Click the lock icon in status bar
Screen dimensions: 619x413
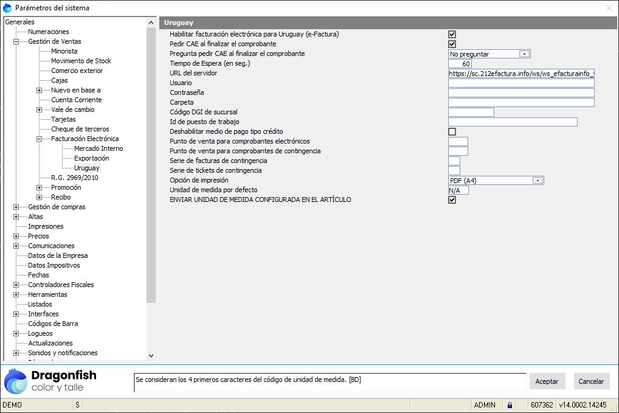(510, 404)
